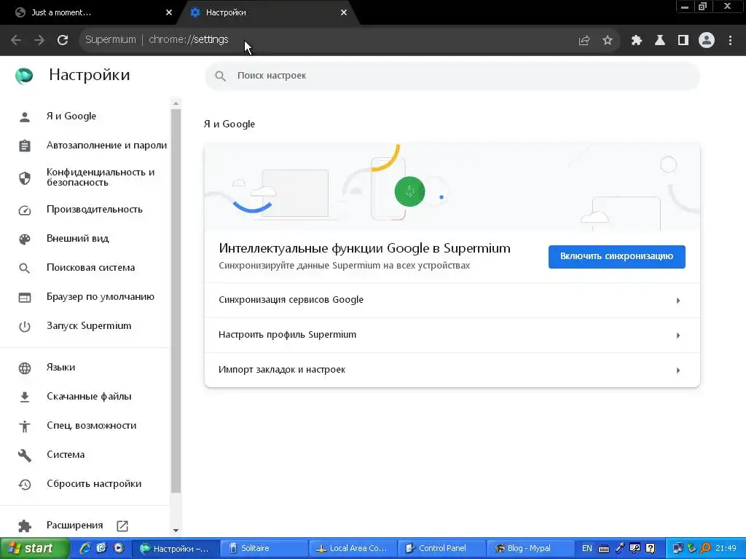Expand Синхронизация сервисов Google arrow
This screenshot has height=559, width=746.
point(678,301)
